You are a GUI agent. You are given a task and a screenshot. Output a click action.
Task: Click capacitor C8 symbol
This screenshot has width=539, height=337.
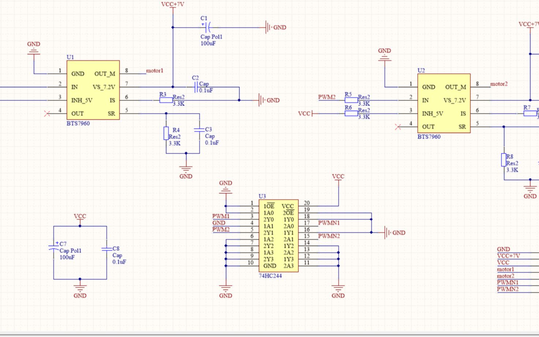[106, 249]
